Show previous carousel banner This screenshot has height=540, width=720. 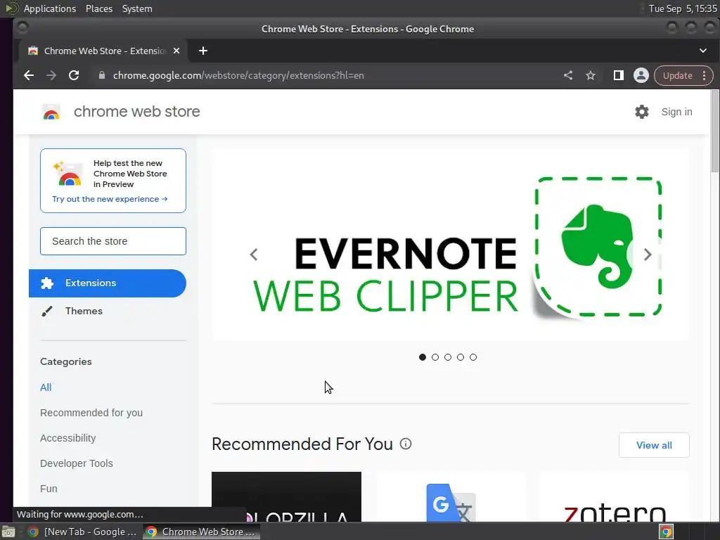(x=253, y=255)
